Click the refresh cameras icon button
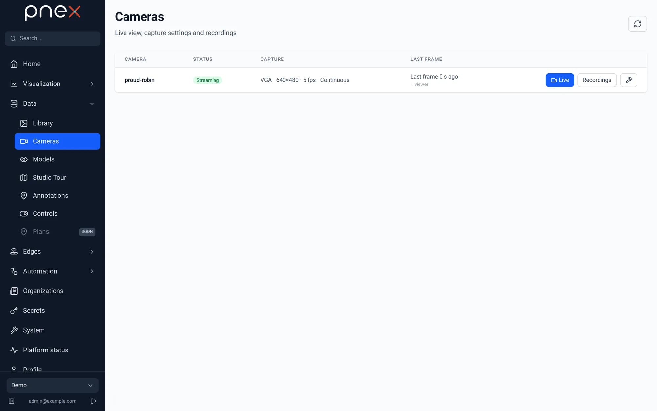Screen dimensions: 657x411 (x=637, y=24)
